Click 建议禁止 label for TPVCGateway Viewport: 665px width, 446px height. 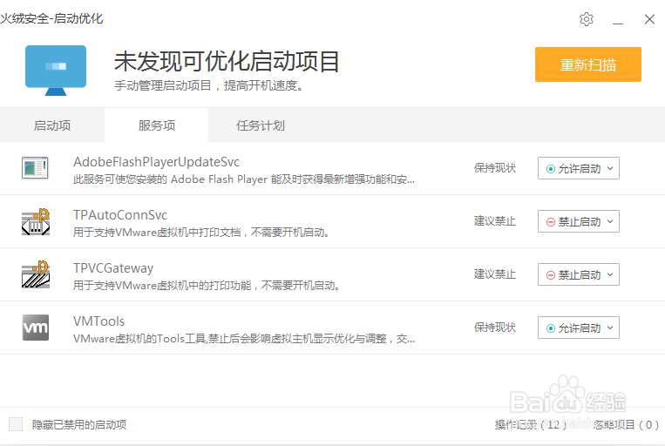[x=495, y=274]
